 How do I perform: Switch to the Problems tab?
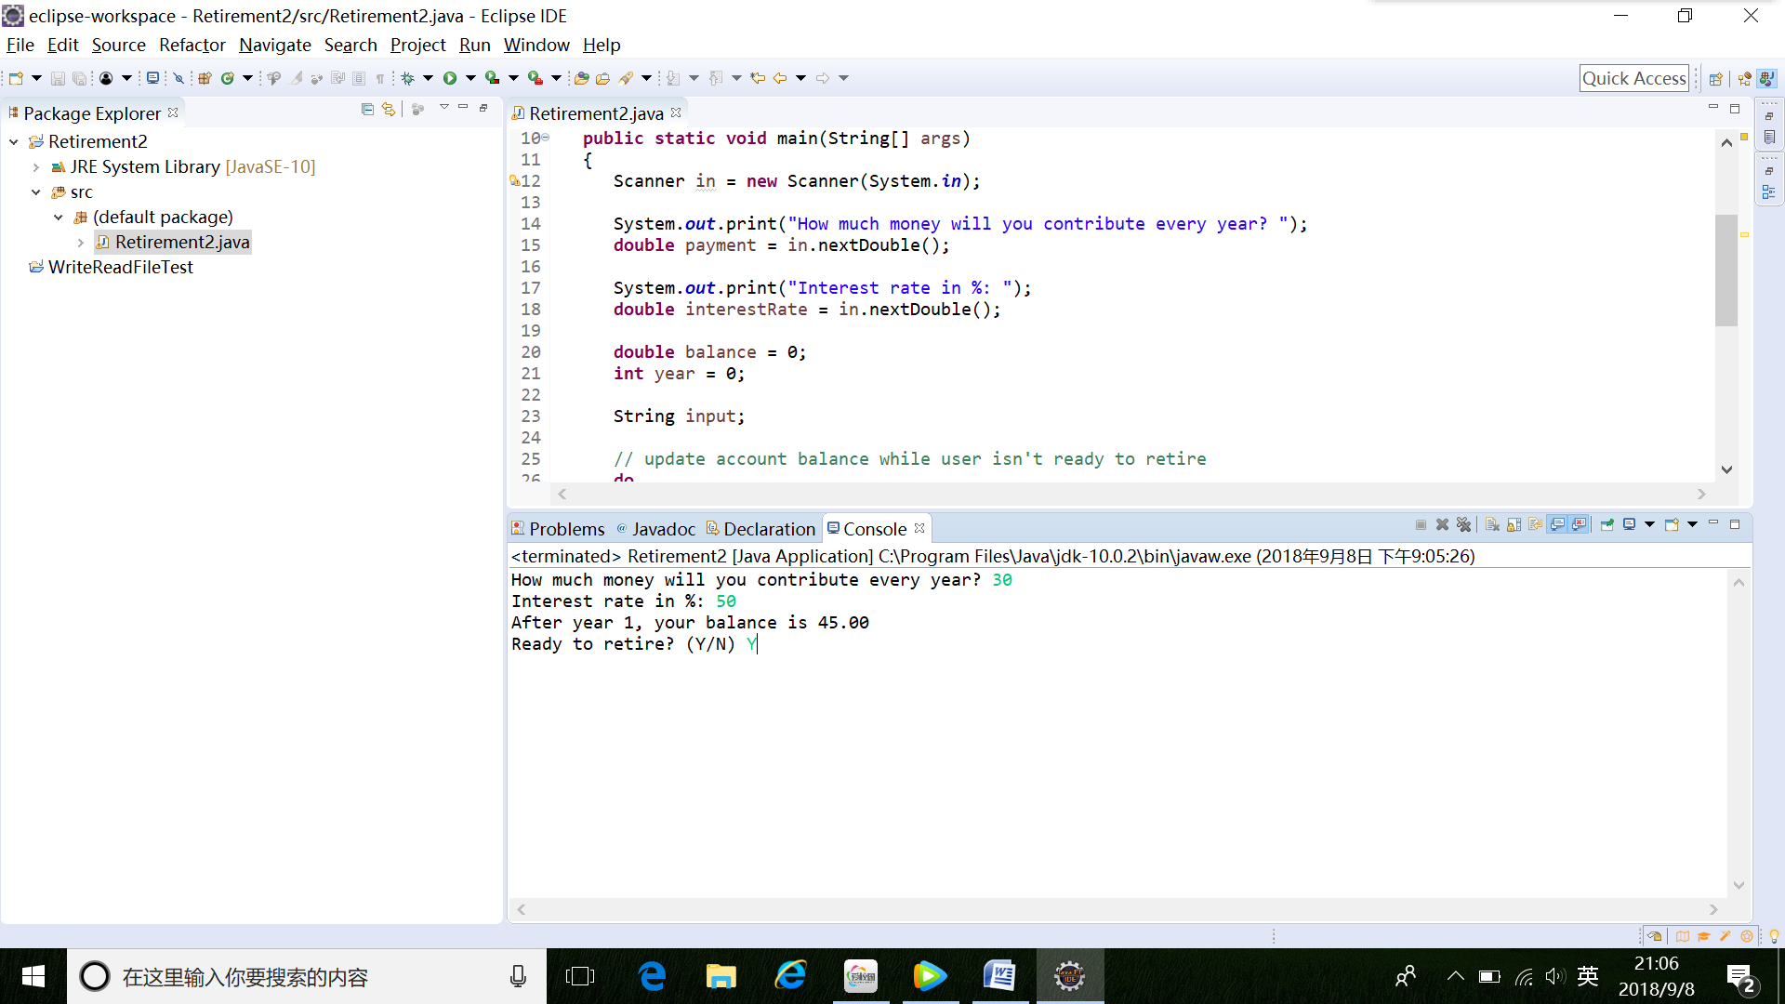[x=558, y=529]
